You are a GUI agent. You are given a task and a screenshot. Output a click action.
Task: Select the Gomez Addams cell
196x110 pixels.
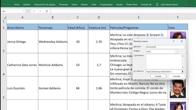[53, 88]
